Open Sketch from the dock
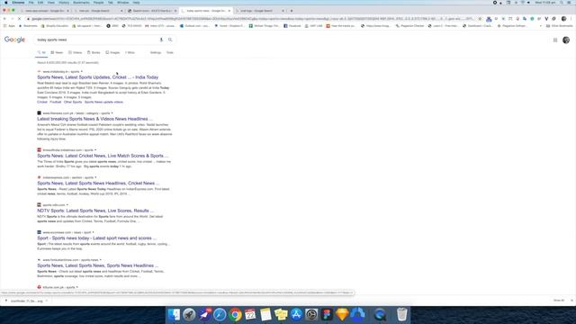The height and width of the screenshot is (324, 576). click(x=342, y=315)
